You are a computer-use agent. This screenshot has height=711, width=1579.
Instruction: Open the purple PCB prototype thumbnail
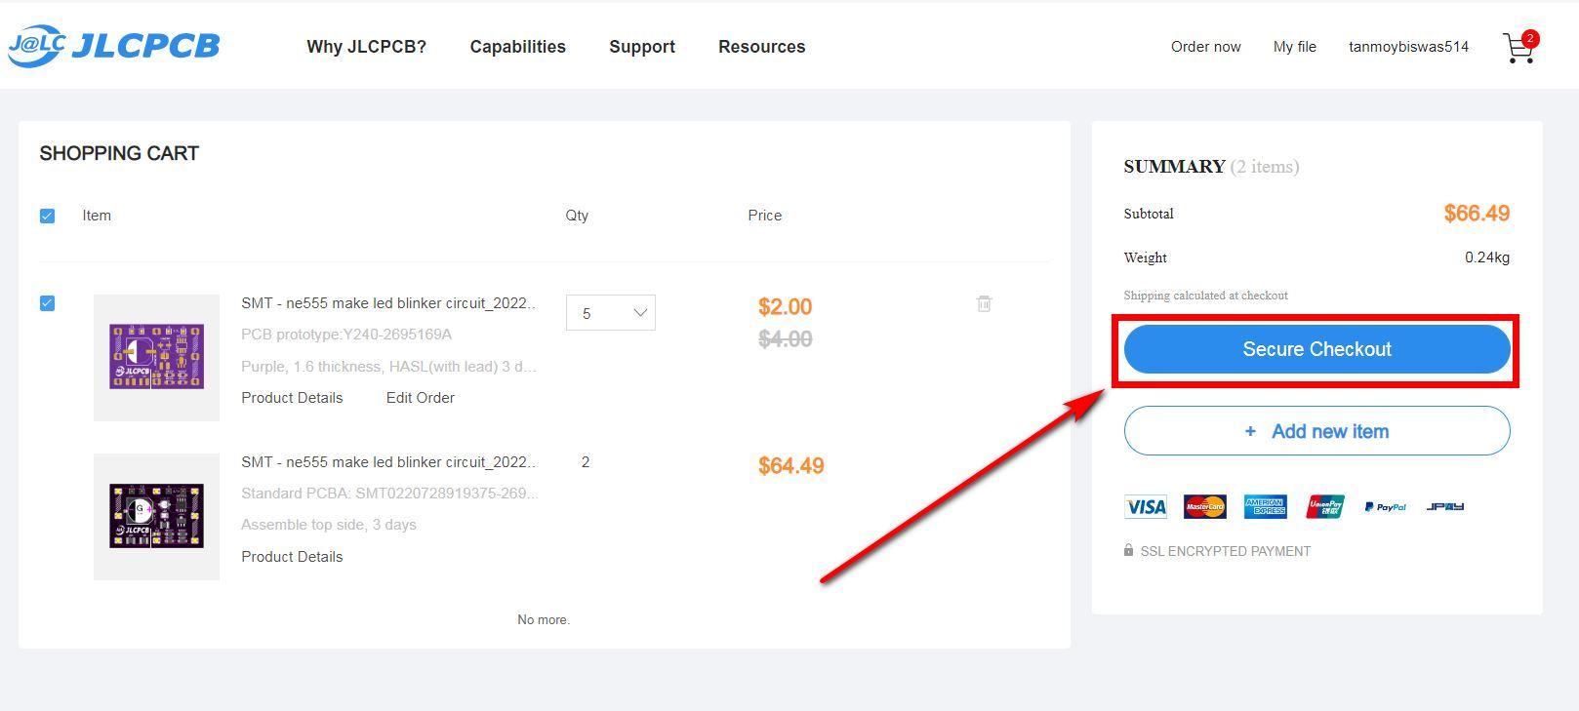coord(156,357)
